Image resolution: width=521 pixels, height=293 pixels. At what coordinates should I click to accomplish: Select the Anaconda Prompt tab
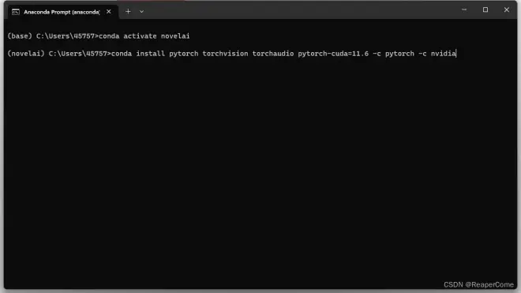point(63,12)
